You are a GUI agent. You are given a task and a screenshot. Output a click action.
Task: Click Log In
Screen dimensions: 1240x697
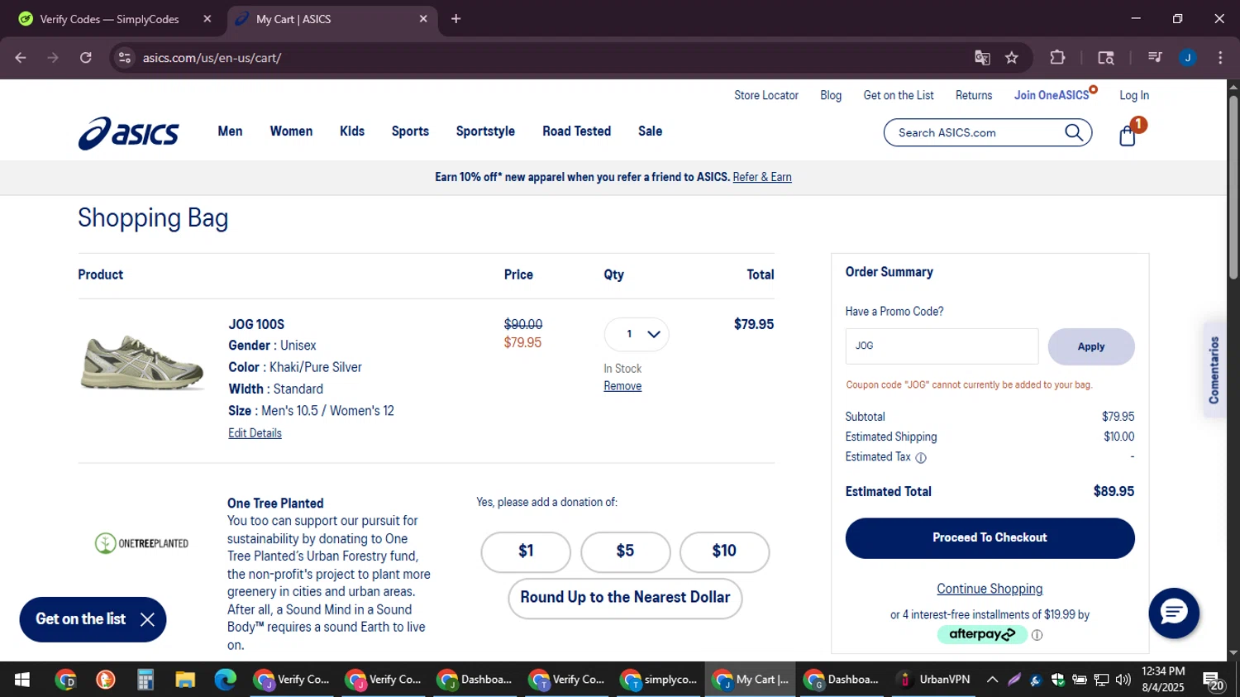1134,95
